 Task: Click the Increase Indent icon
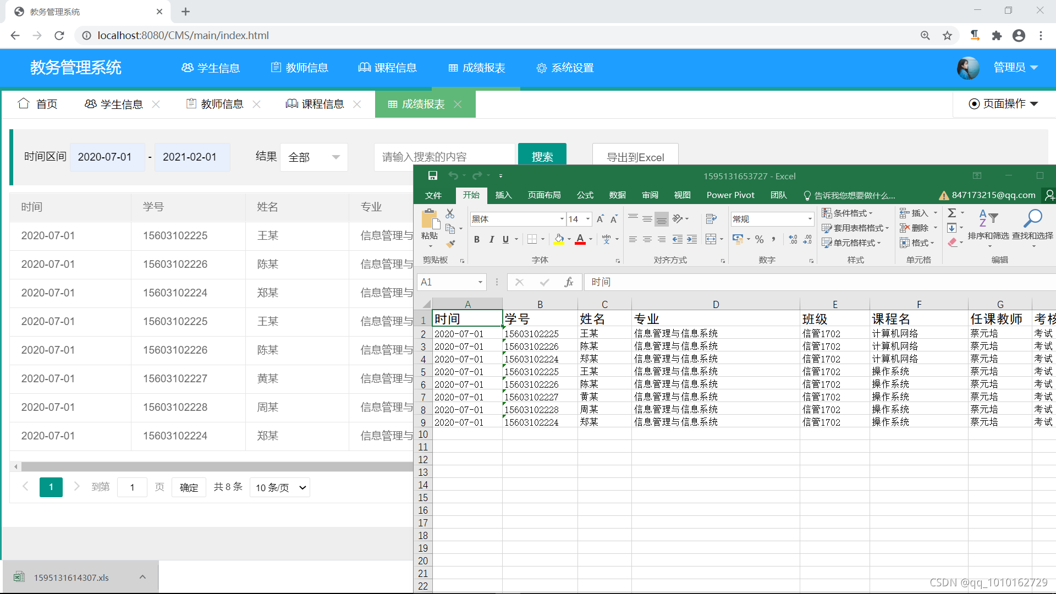pyautogui.click(x=692, y=239)
